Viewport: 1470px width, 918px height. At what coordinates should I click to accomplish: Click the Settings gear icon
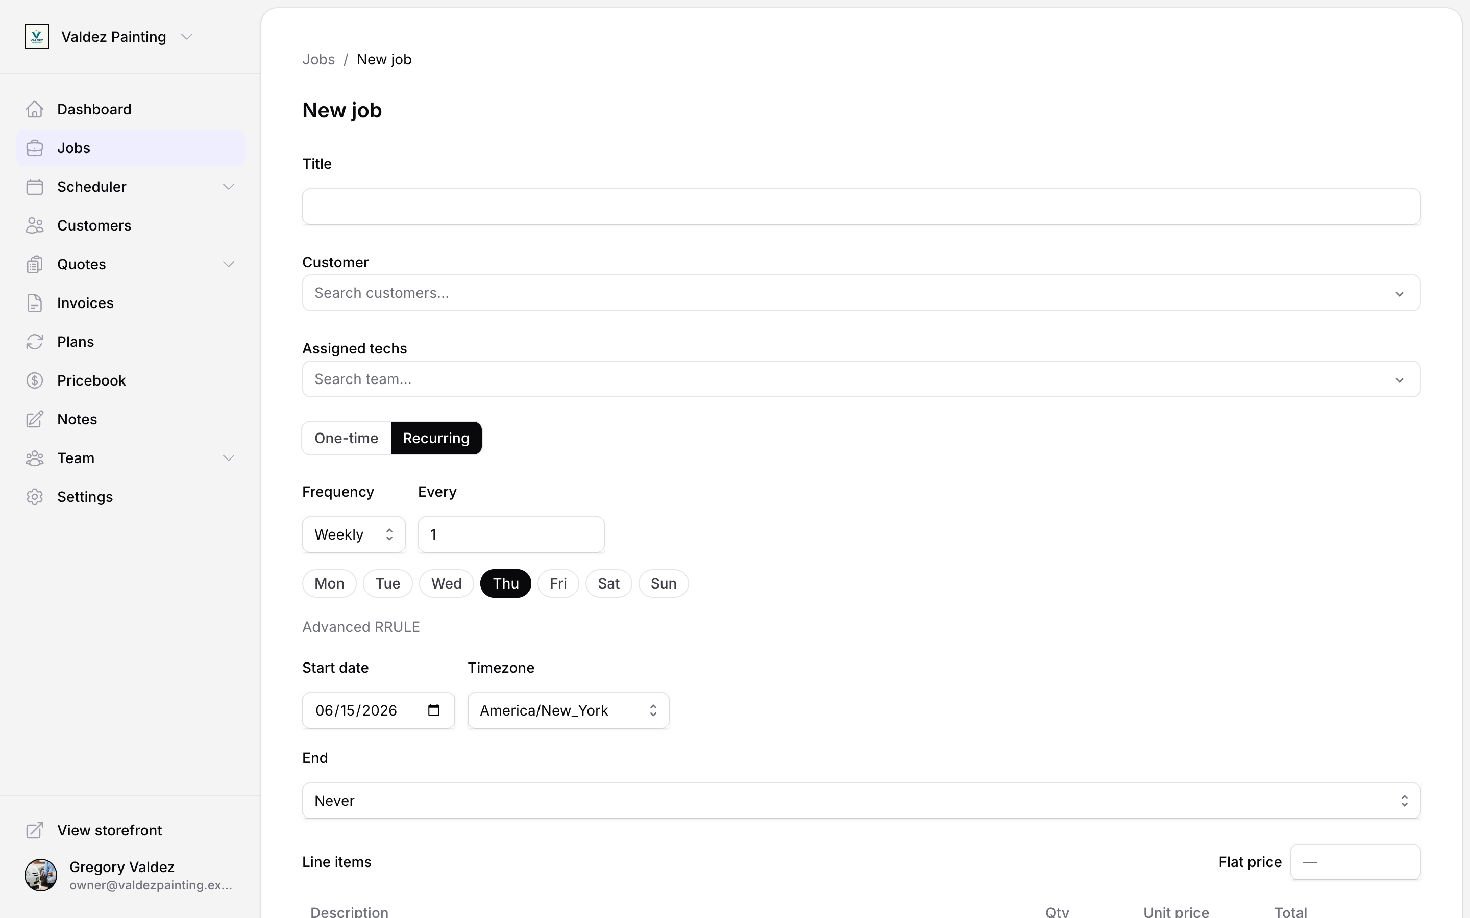click(35, 497)
